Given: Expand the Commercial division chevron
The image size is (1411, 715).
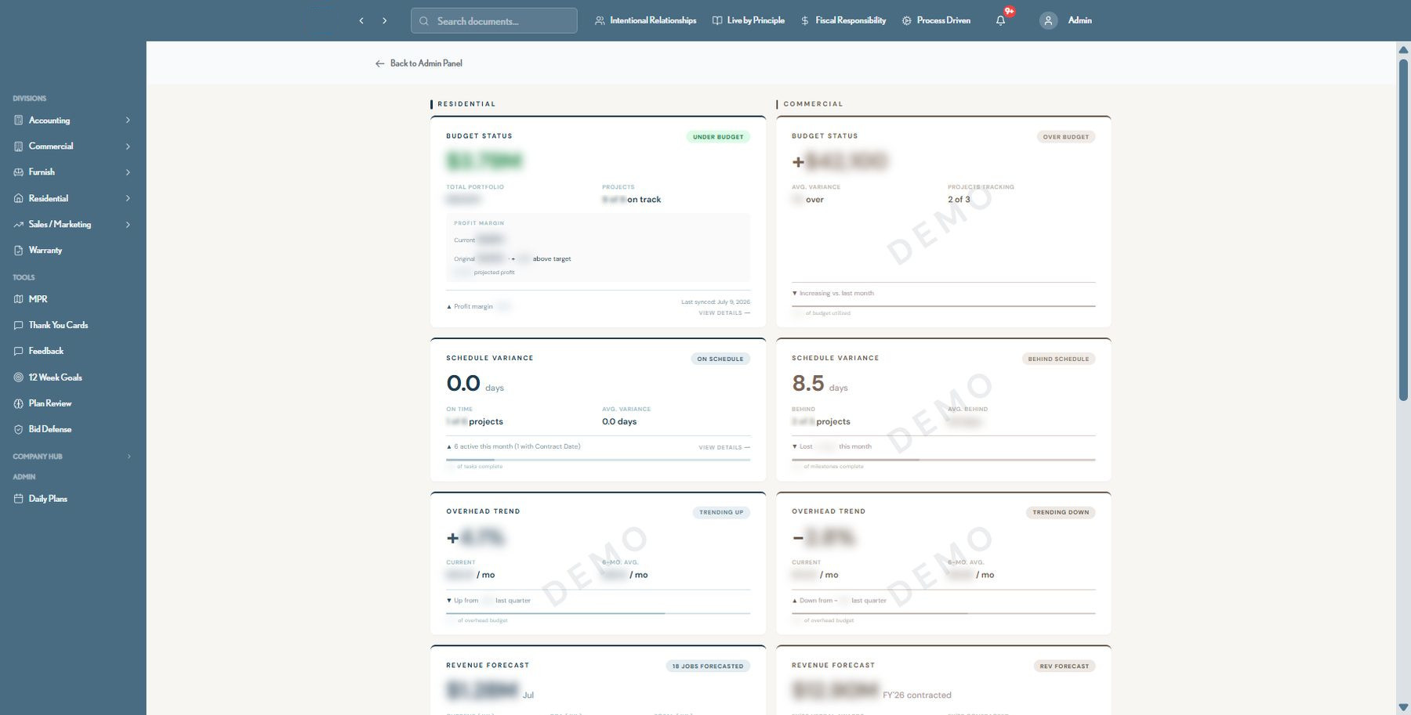Looking at the screenshot, I should 128,146.
